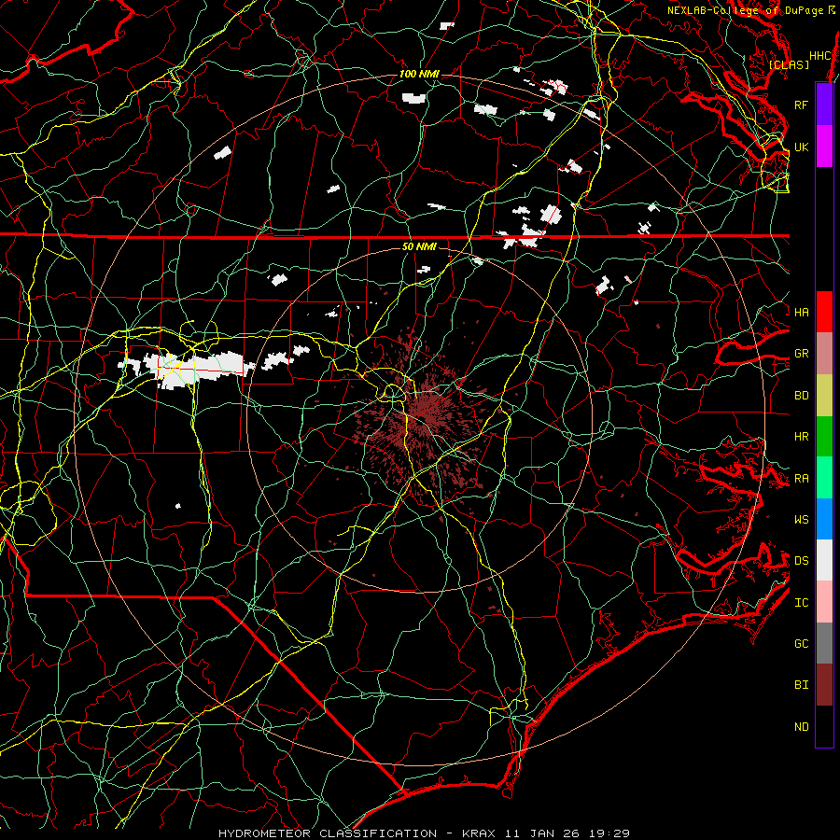Click the NEXLAB-College of DuPage text

pyautogui.click(x=745, y=10)
